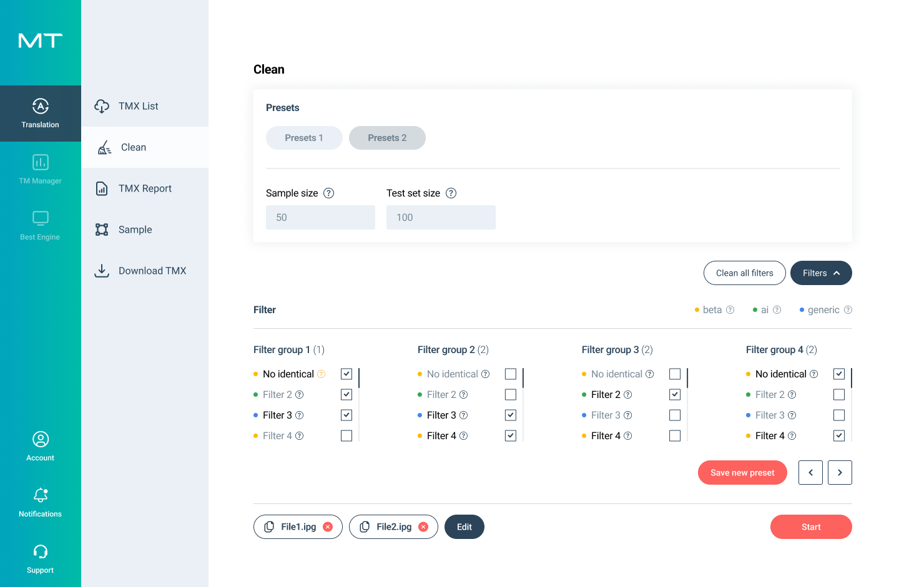This screenshot has height=587, width=899.
Task: Uncheck Filter 4 in Filter group 4
Action: click(839, 436)
